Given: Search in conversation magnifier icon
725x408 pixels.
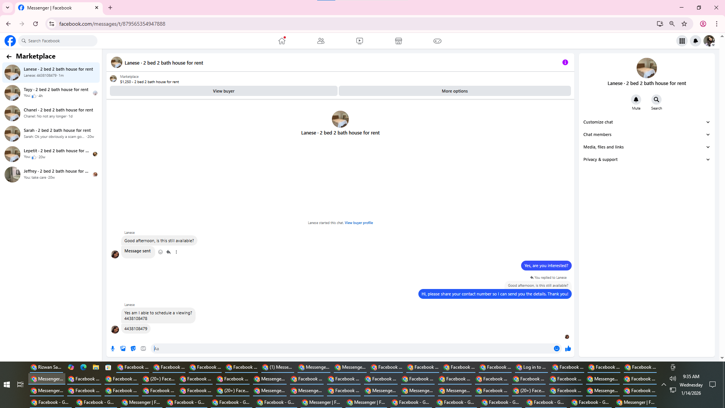Looking at the screenshot, I should tap(656, 100).
